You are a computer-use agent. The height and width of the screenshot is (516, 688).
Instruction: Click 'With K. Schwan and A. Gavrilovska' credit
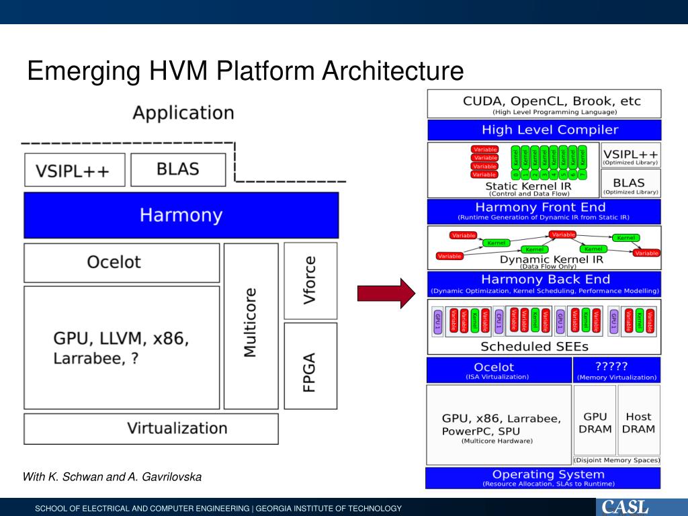112,477
